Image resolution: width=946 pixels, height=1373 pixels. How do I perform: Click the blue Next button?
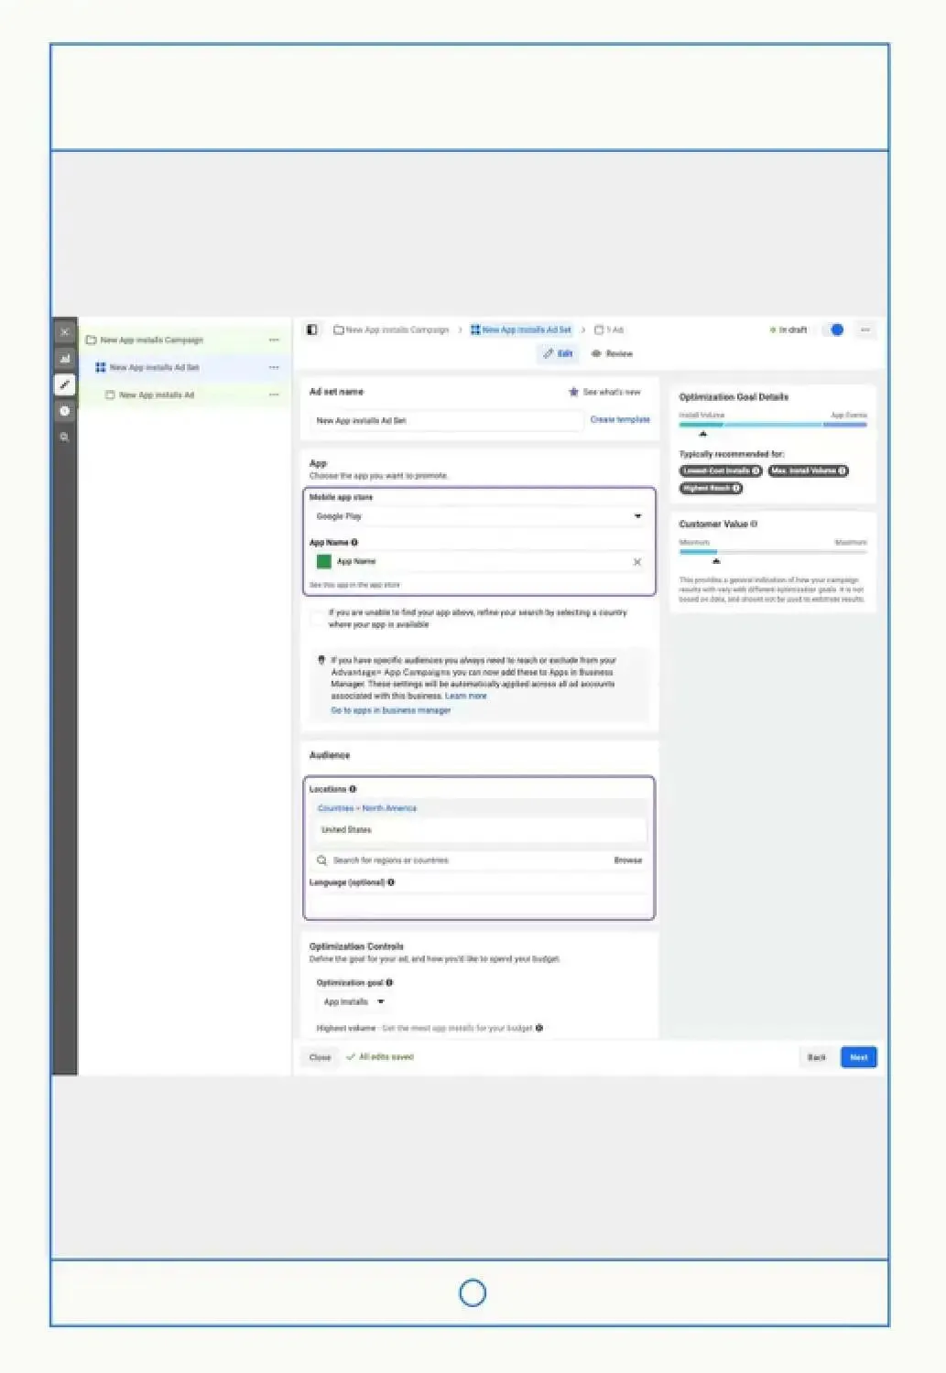[x=858, y=1057]
